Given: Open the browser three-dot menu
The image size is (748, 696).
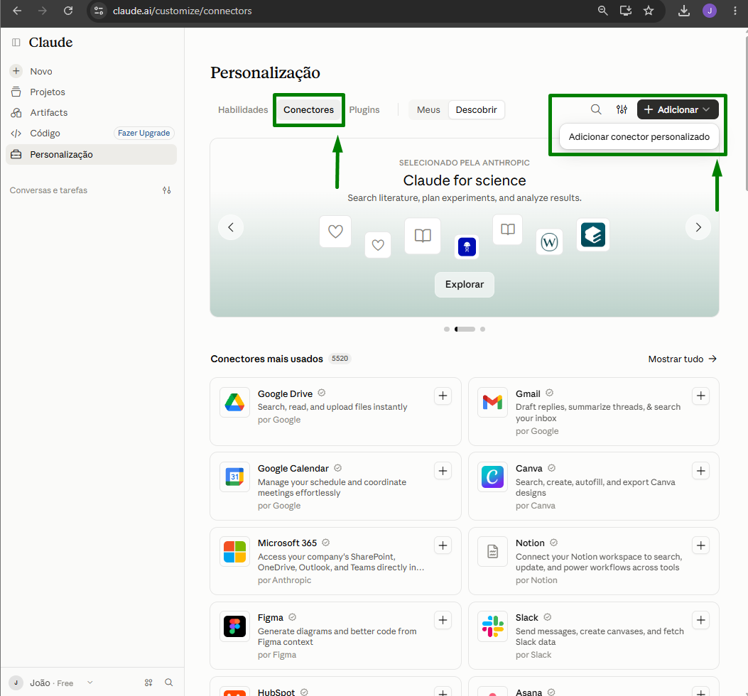Looking at the screenshot, I should point(735,11).
